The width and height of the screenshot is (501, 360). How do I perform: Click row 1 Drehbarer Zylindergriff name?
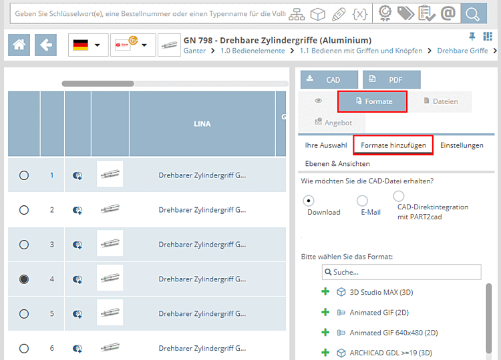pos(202,175)
